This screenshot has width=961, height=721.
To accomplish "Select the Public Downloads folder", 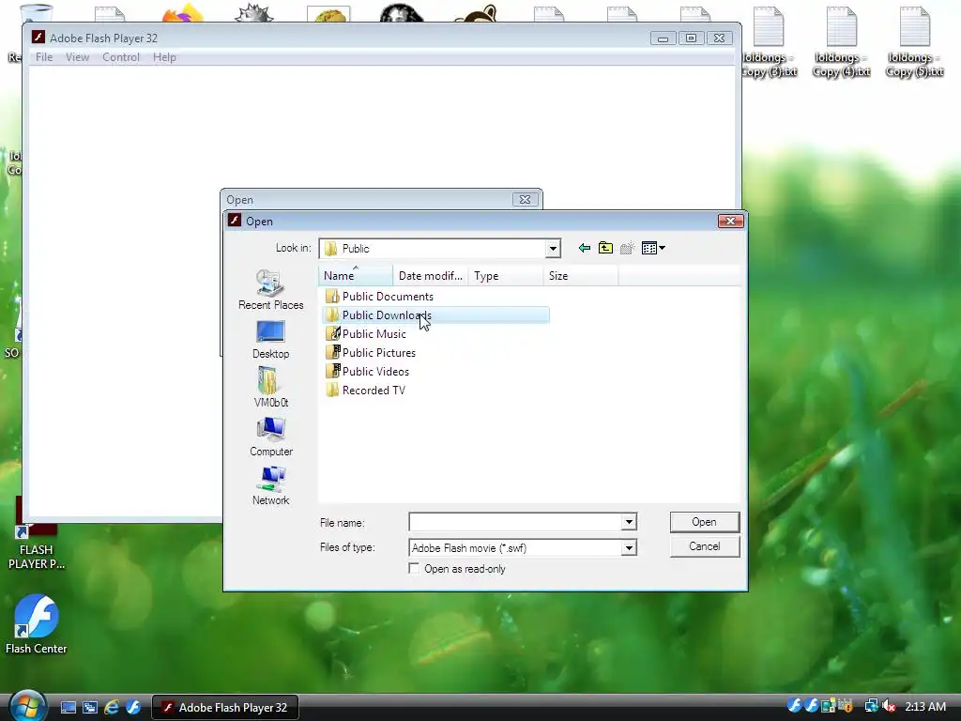I will pyautogui.click(x=435, y=315).
